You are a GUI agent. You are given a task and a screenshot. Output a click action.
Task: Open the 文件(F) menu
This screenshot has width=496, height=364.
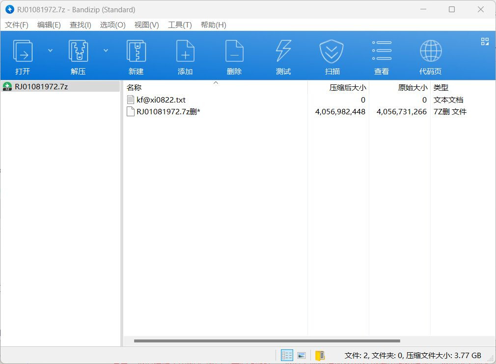(x=16, y=25)
